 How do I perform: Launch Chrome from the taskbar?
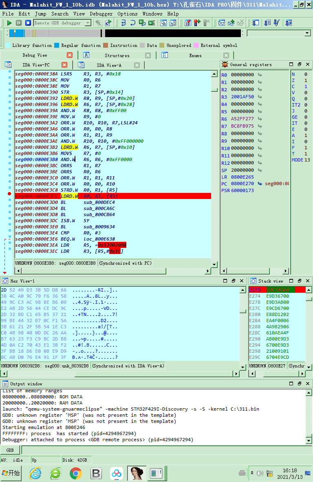[x=75, y=473]
